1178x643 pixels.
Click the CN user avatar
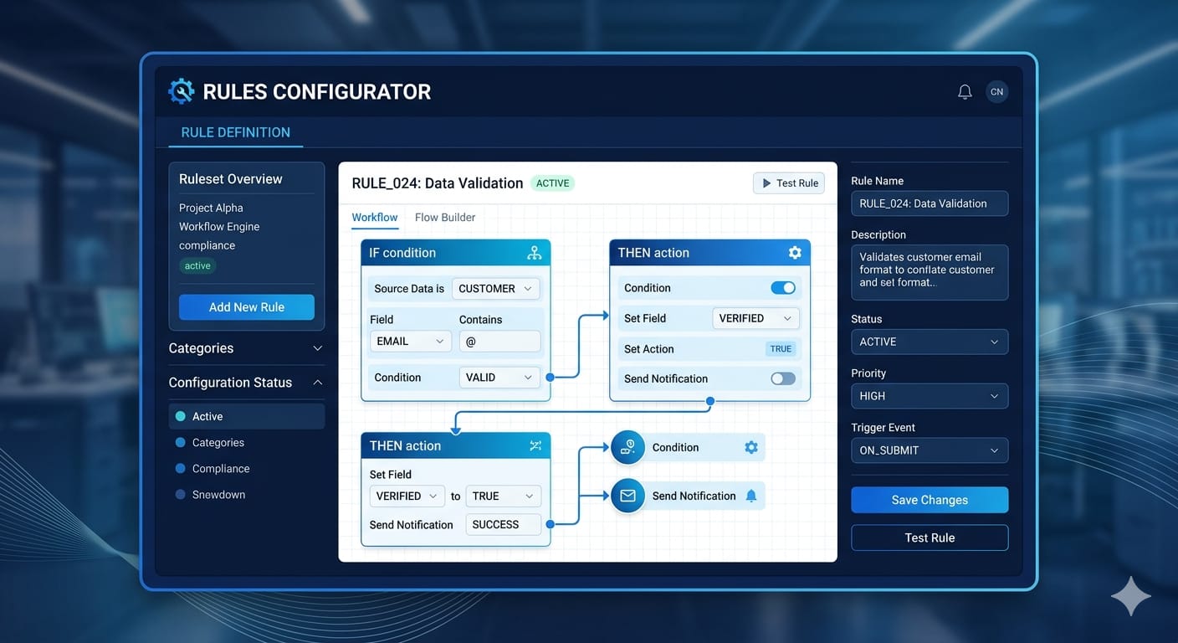click(996, 91)
